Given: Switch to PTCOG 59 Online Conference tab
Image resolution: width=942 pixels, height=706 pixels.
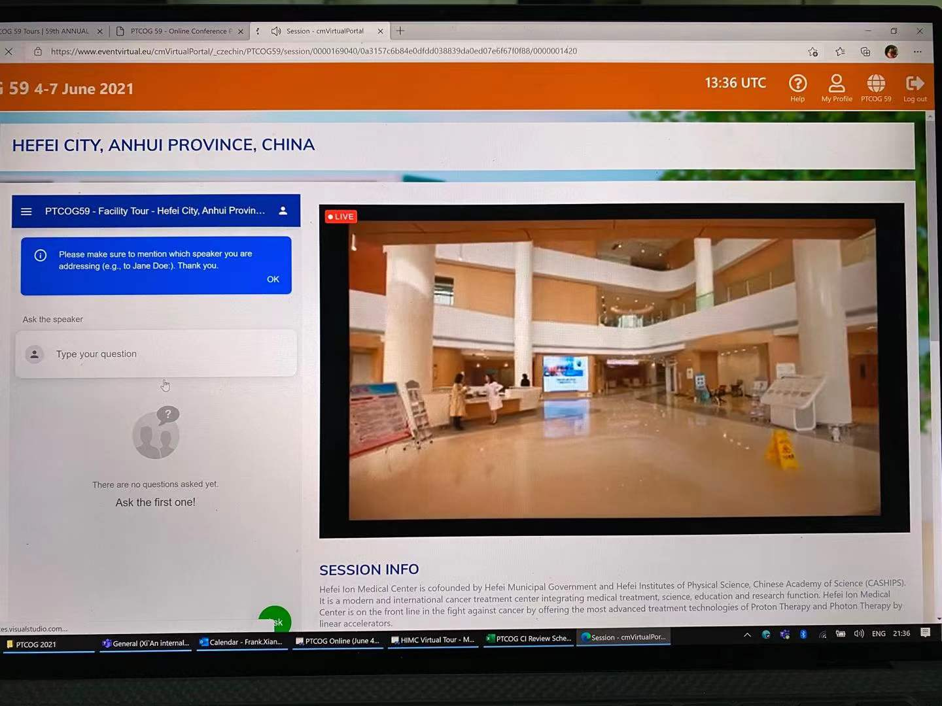Looking at the screenshot, I should tap(180, 31).
